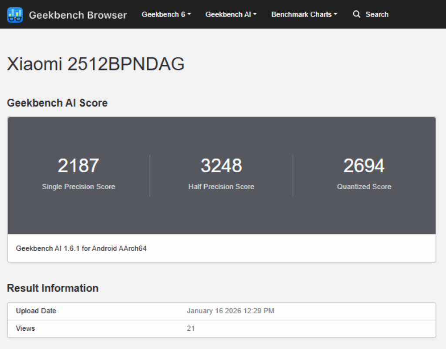
Task: Click the Xiaomi 2512BPNDAG result title
Action: tap(97, 63)
